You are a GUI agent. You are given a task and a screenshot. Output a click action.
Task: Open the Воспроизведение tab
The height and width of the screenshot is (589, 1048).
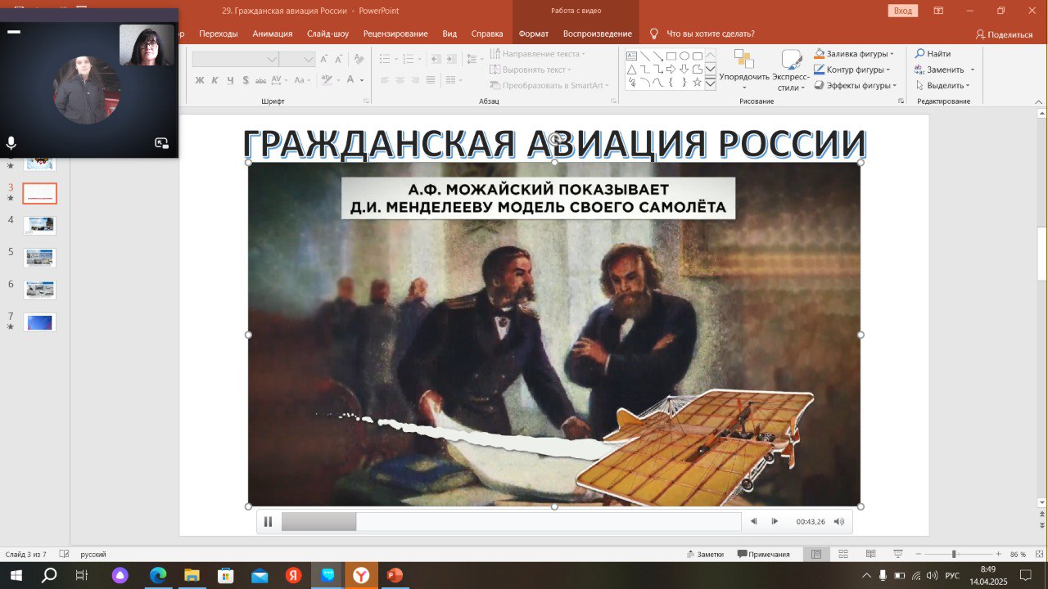pyautogui.click(x=597, y=34)
